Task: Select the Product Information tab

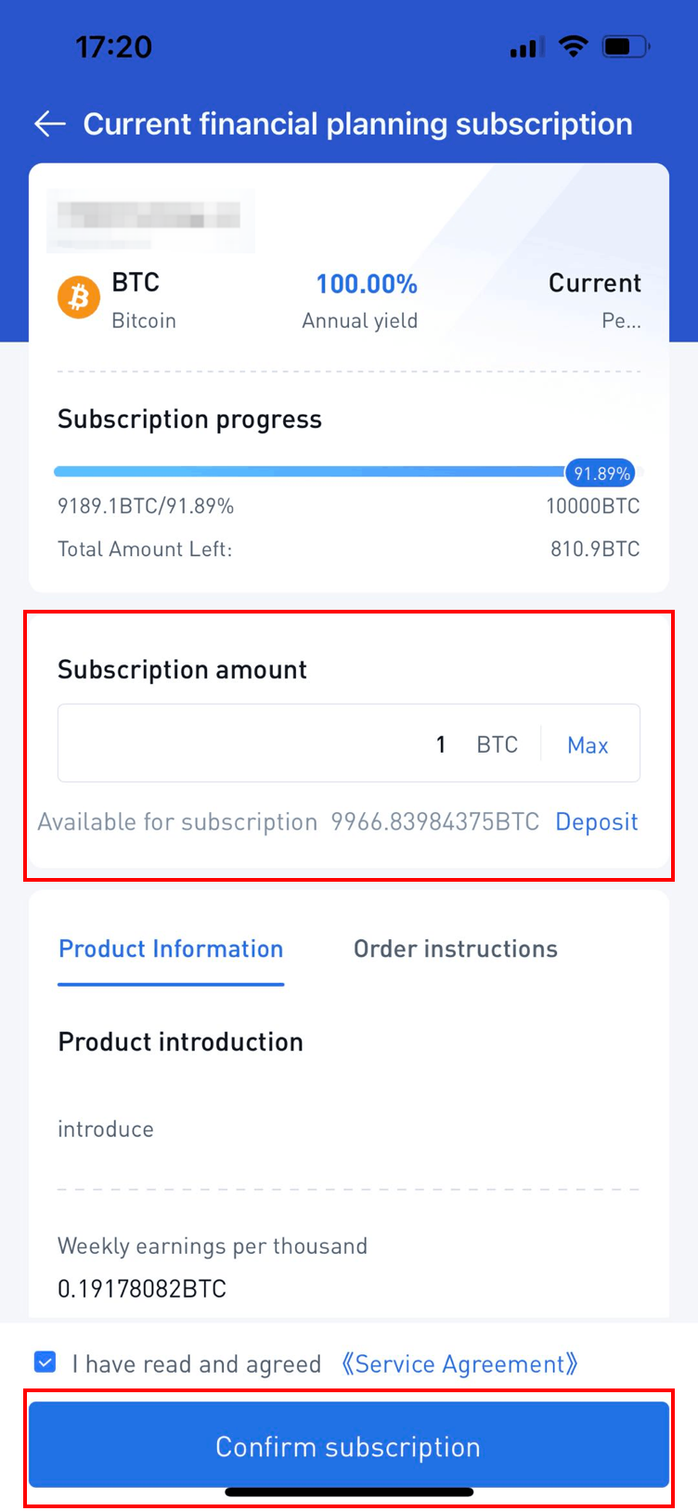Action: click(x=171, y=949)
